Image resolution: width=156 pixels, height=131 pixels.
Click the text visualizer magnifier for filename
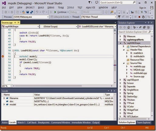(x=101, y=98)
